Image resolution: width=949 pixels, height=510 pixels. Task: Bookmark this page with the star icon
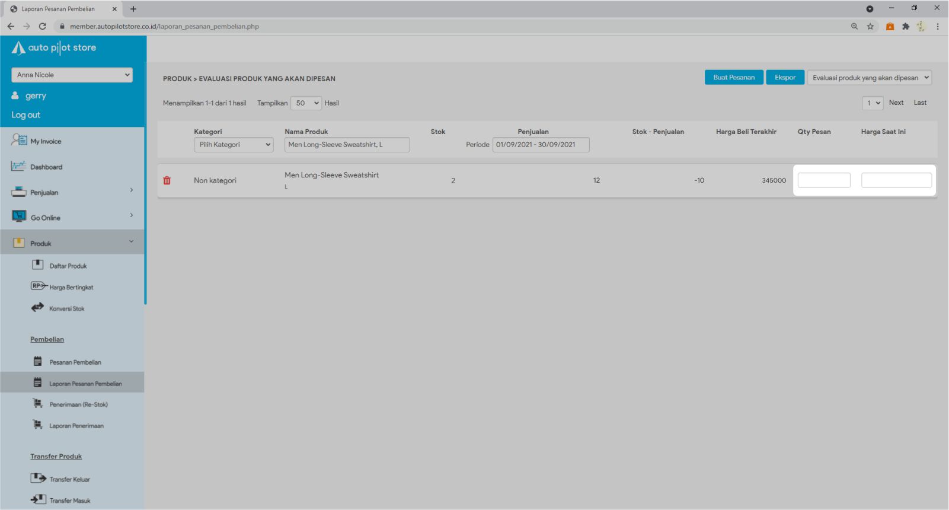[870, 26]
